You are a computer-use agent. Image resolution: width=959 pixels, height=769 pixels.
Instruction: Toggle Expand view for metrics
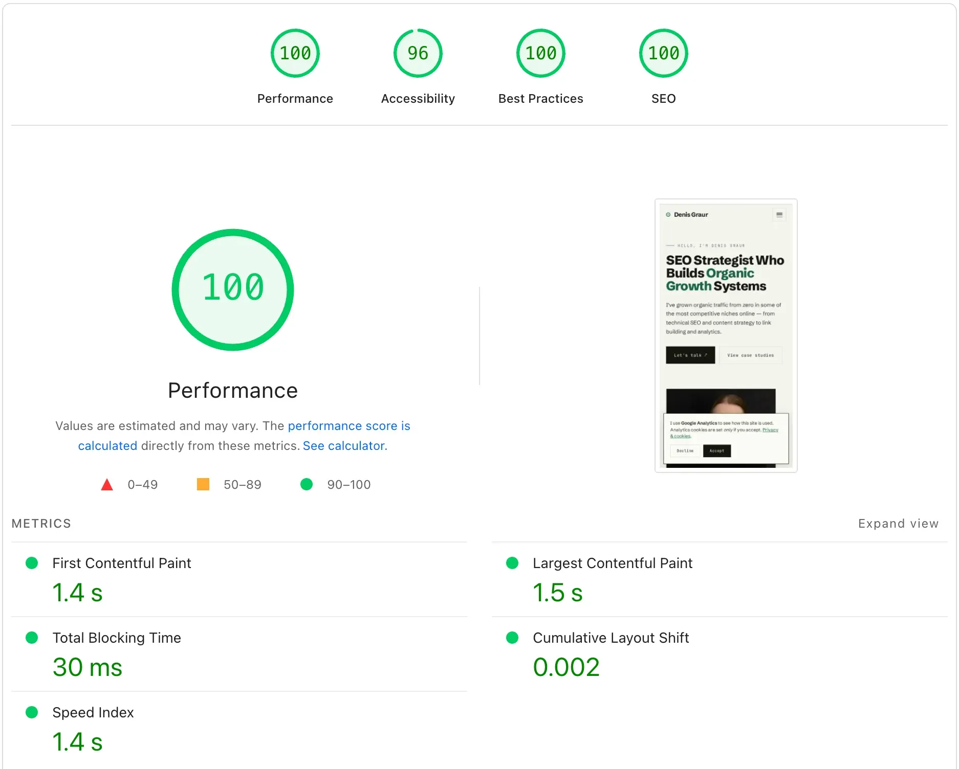[x=899, y=524]
